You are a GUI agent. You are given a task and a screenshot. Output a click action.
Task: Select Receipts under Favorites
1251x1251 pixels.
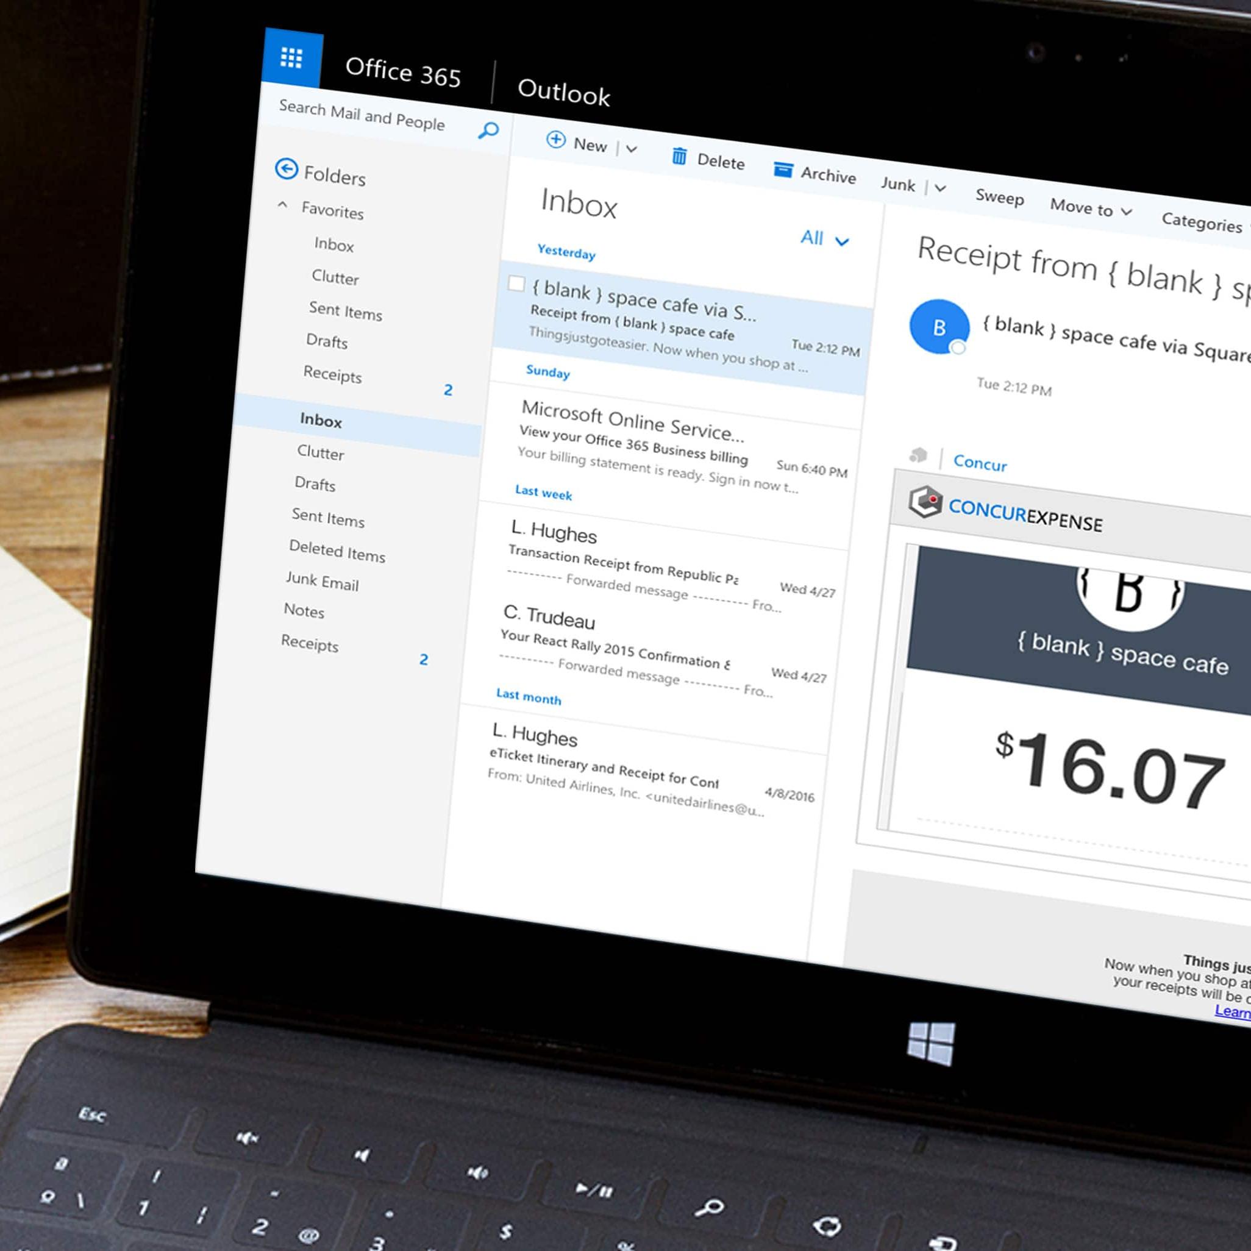[x=332, y=374]
